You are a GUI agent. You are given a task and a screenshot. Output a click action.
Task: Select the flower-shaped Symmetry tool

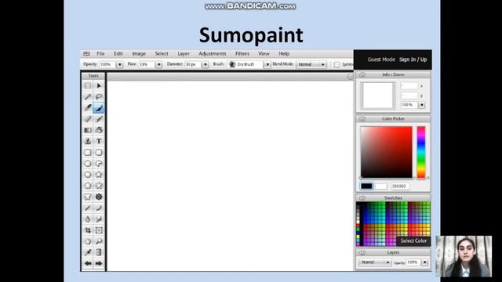coord(99,197)
